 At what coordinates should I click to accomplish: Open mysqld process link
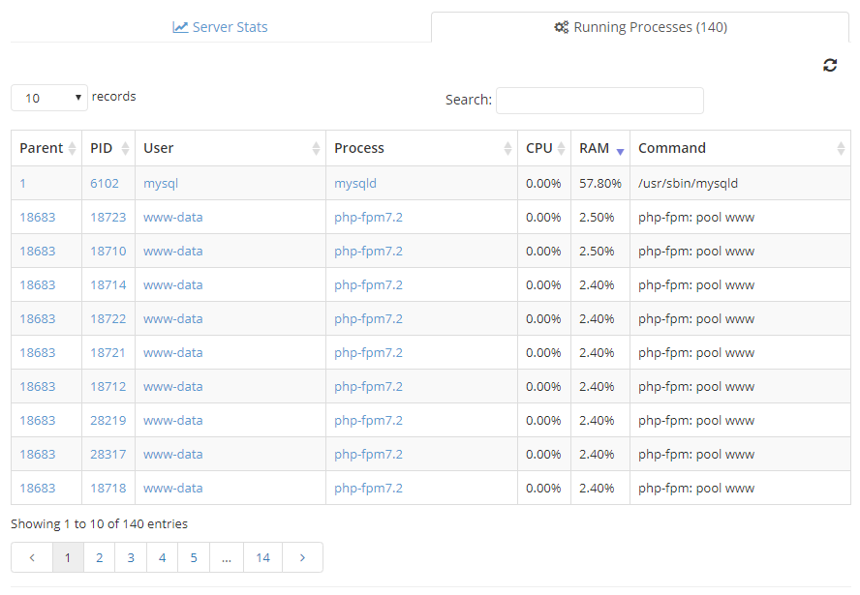pos(355,184)
